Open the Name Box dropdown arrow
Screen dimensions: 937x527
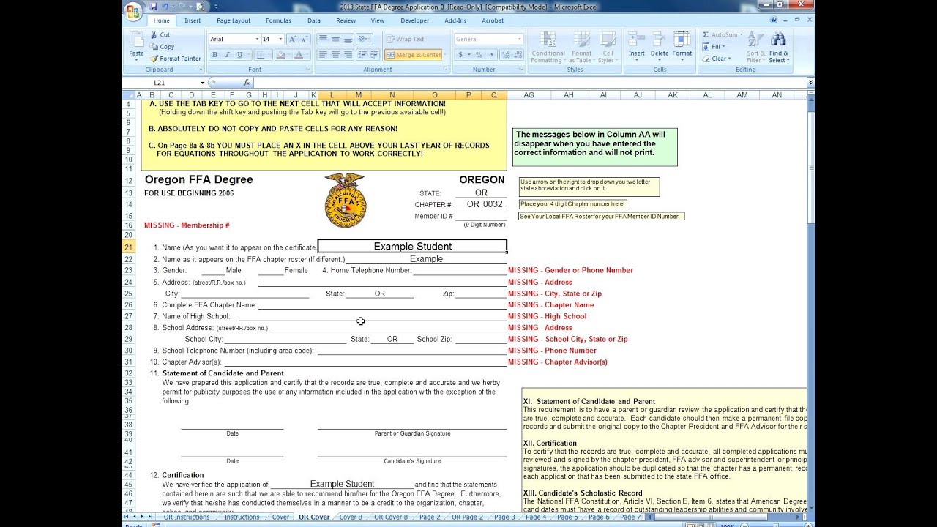point(203,83)
